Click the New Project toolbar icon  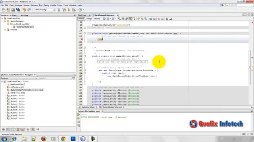click(8, 10)
